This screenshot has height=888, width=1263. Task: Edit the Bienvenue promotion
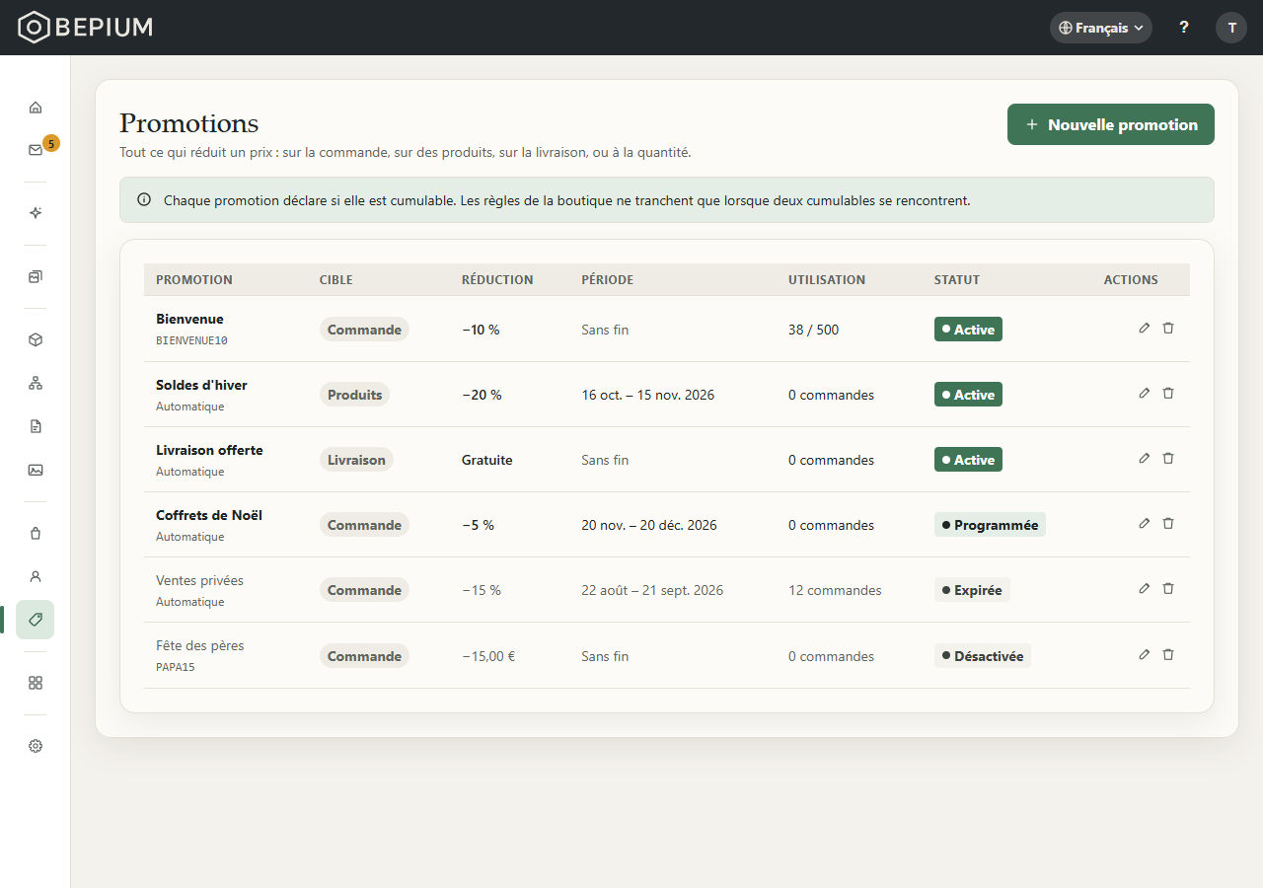point(1145,328)
